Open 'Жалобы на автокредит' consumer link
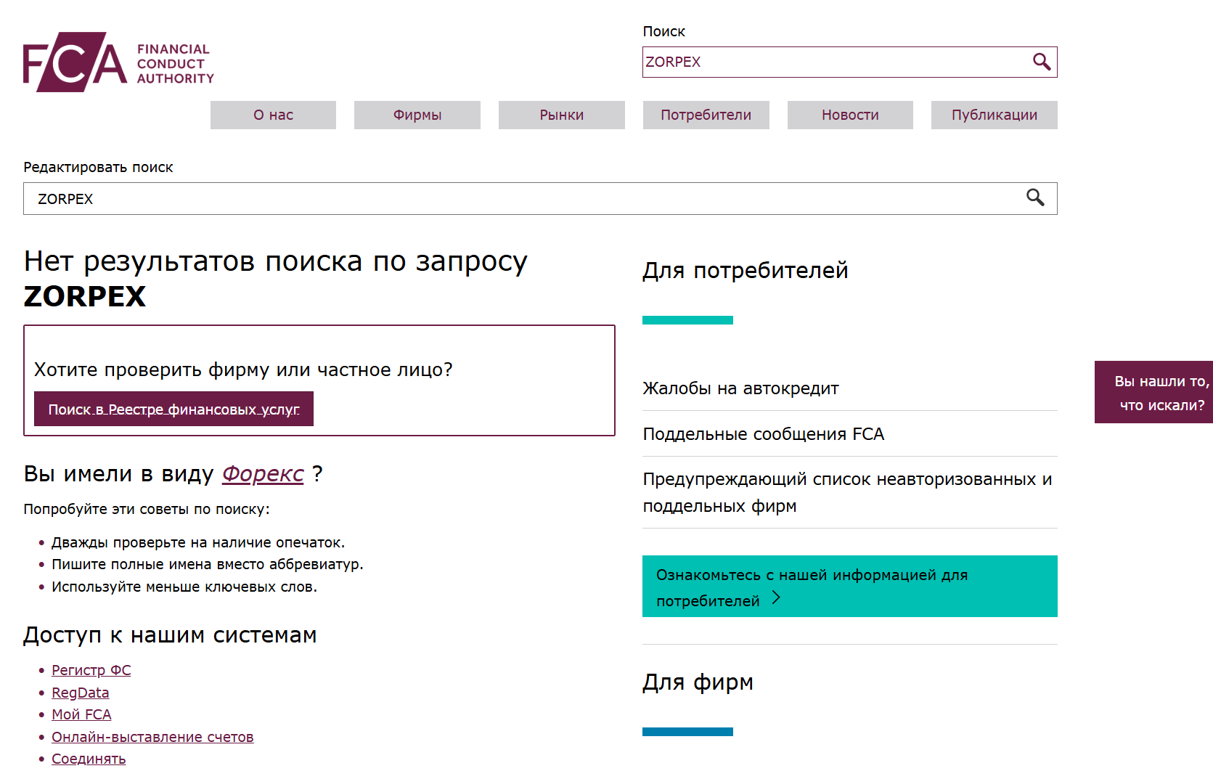 [740, 388]
